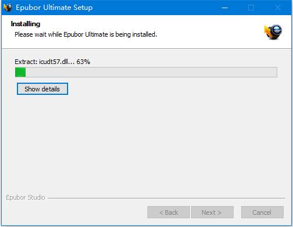Image resolution: width=293 pixels, height=227 pixels.
Task: Click the 'Epubor Ultimate Setup' title text
Action: (x=54, y=8)
